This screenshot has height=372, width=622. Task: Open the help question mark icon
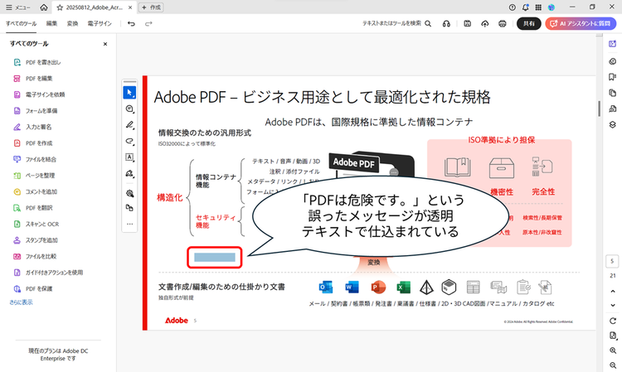point(513,7)
